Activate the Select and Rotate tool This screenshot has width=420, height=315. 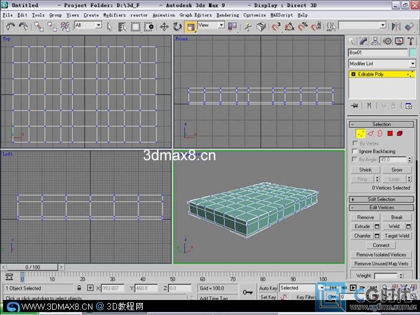(x=178, y=26)
